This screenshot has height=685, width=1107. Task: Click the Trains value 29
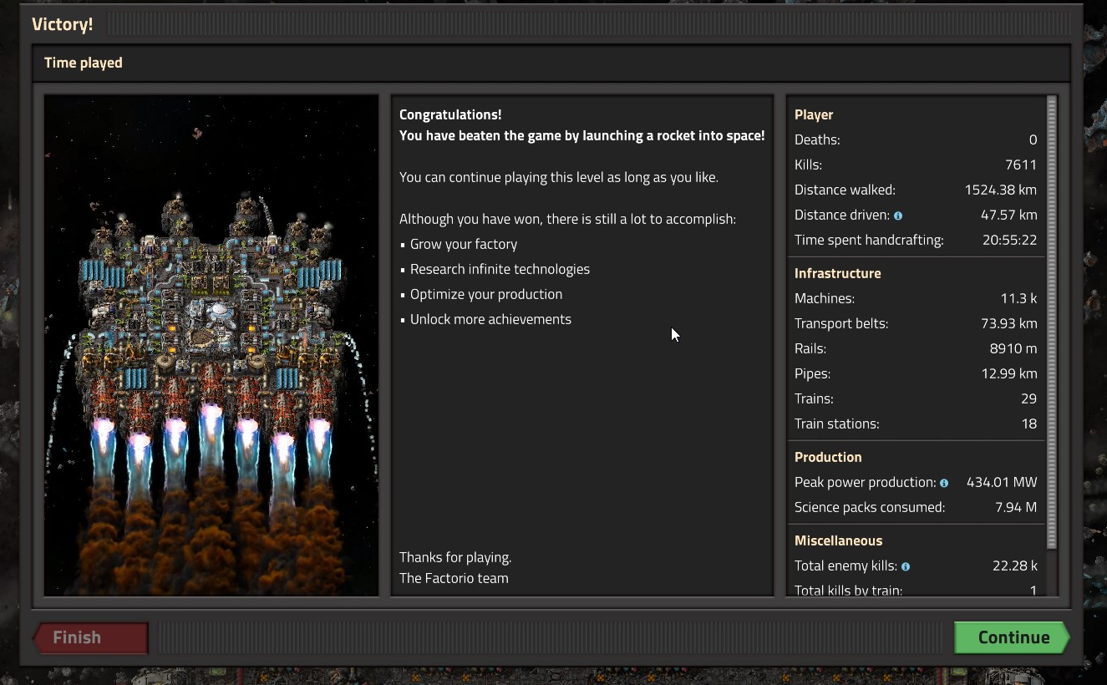(x=1028, y=398)
